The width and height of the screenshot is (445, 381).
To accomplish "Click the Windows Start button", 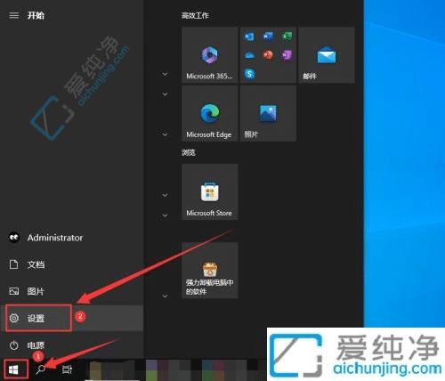I will 13,369.
